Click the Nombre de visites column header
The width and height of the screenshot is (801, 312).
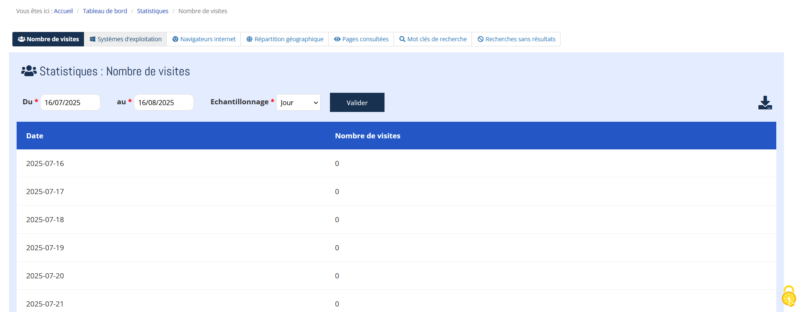tap(367, 136)
